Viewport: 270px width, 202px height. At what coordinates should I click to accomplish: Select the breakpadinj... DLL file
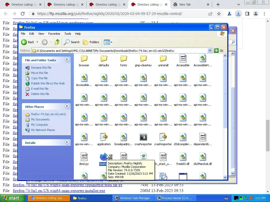click(124, 137)
